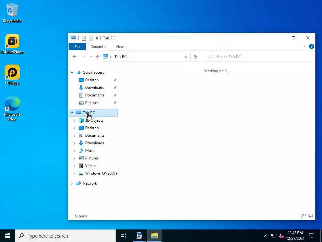Expand the Music folder node

[x=74, y=151]
